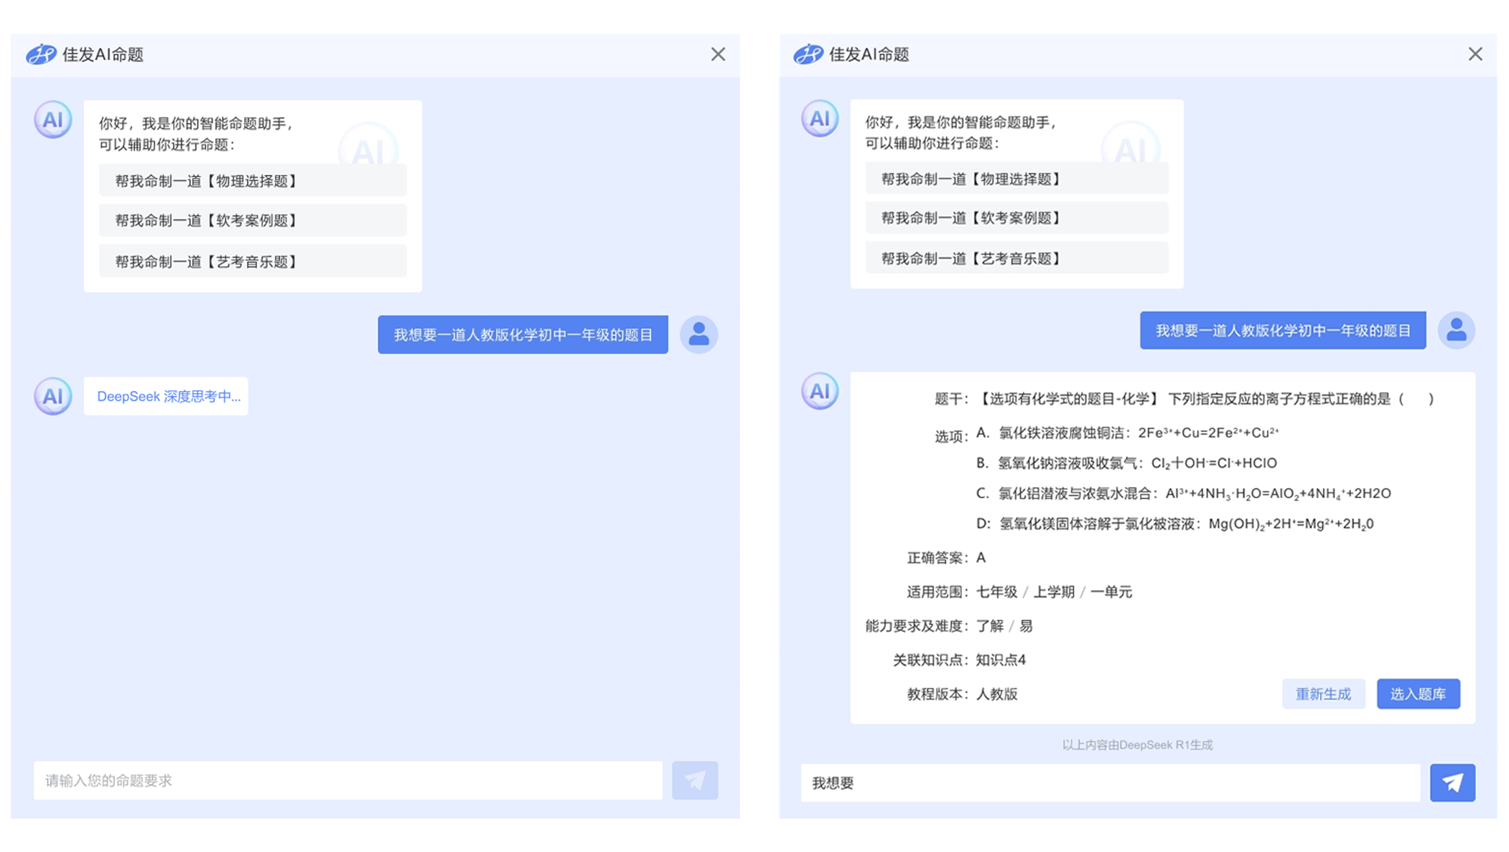Click the AI avatar next to DeepSeek thinking bubble
This screenshot has width=1509, height=852.
tap(51, 396)
